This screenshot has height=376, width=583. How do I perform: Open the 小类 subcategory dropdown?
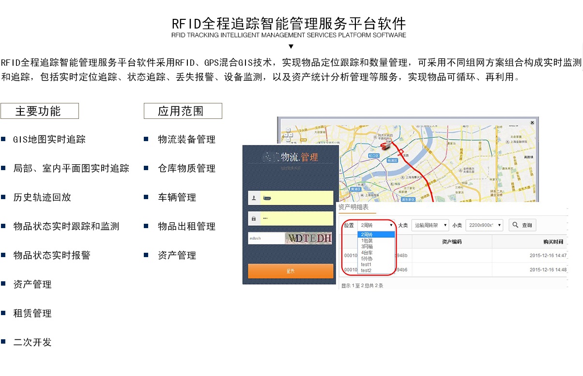(x=484, y=225)
